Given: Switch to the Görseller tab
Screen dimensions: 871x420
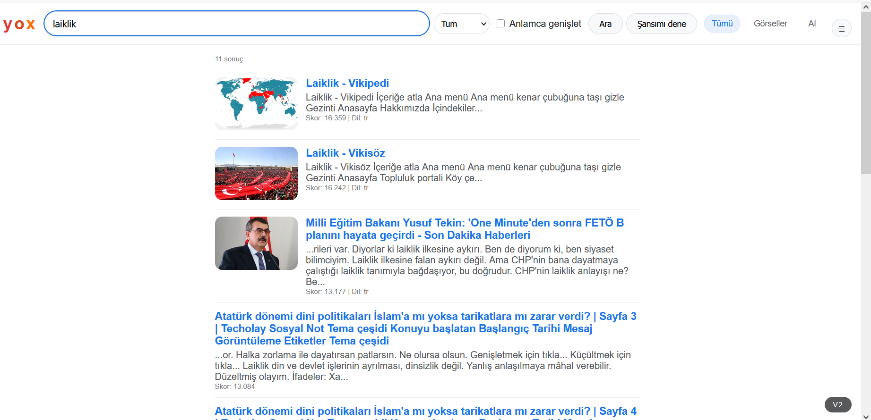Looking at the screenshot, I should (770, 24).
